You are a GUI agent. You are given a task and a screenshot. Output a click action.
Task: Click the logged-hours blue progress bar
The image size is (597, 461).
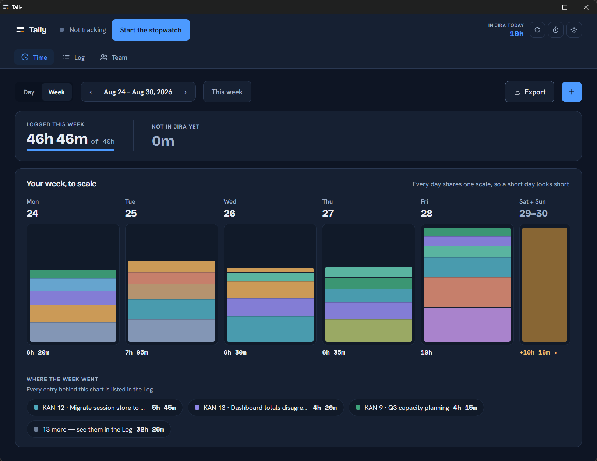[x=70, y=150]
